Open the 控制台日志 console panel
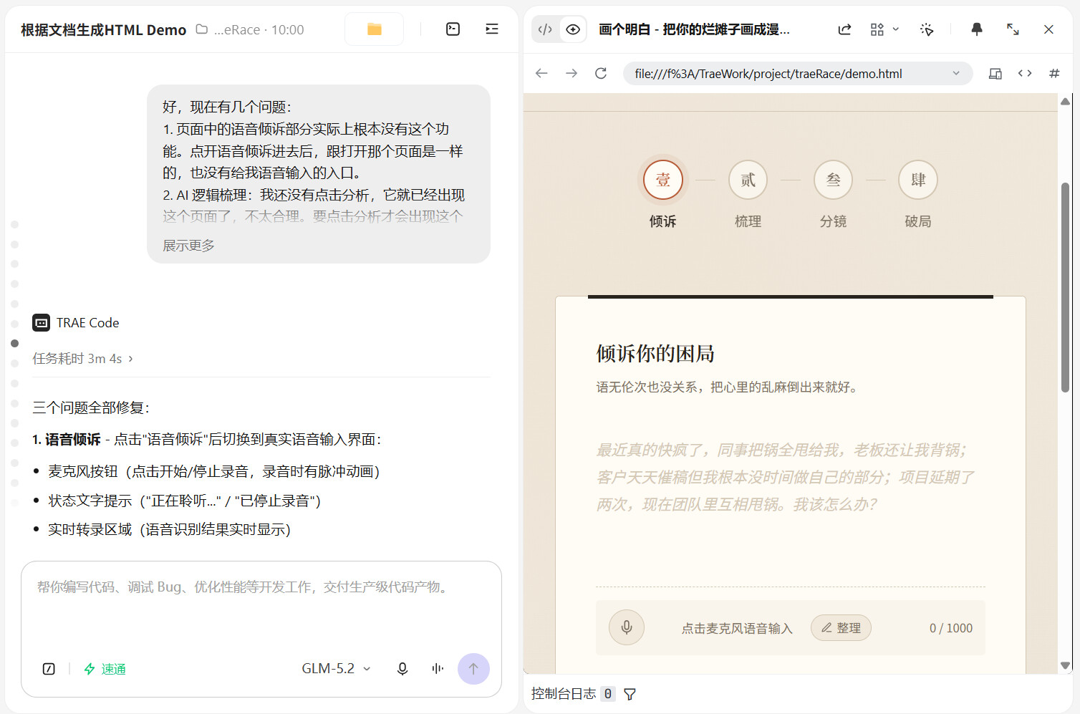 click(x=564, y=694)
